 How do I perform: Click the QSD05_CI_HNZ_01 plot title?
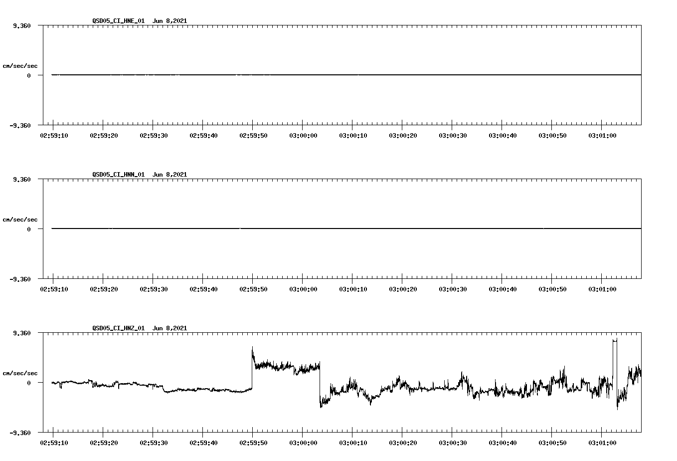coord(140,328)
